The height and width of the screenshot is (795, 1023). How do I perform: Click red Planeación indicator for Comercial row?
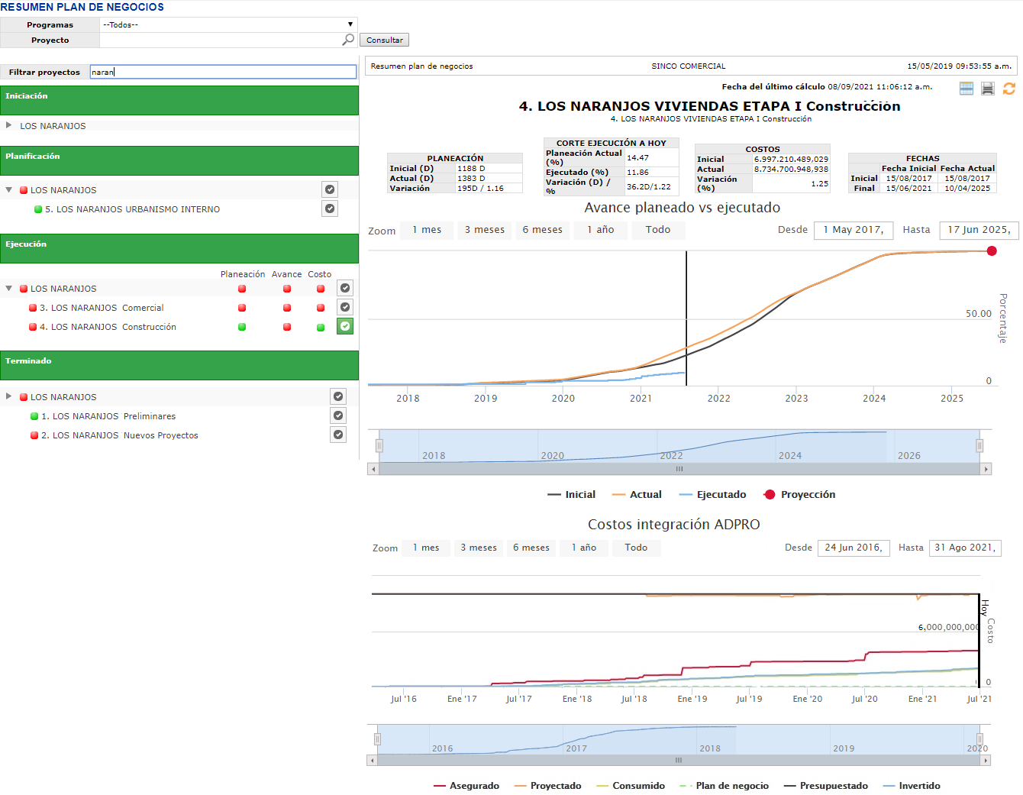click(x=242, y=308)
